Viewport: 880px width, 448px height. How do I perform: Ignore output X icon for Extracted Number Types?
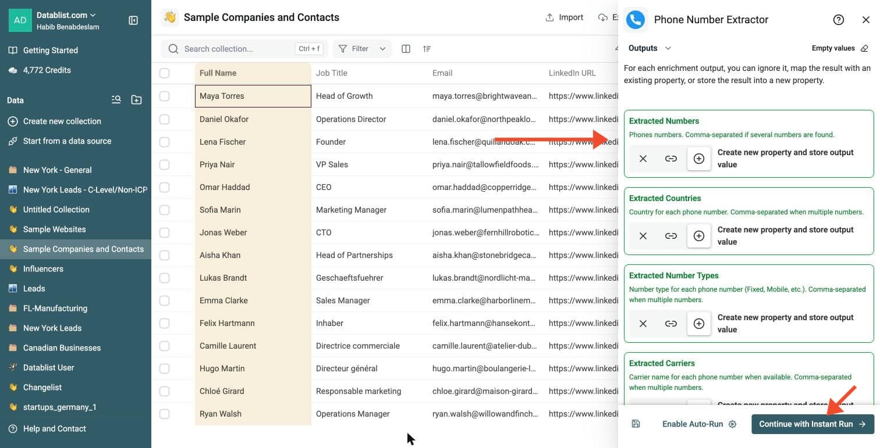(x=643, y=324)
